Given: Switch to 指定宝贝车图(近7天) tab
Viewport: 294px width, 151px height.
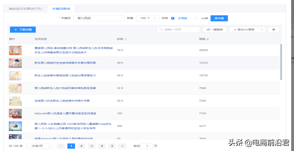Looking at the screenshot, I should (25, 9).
